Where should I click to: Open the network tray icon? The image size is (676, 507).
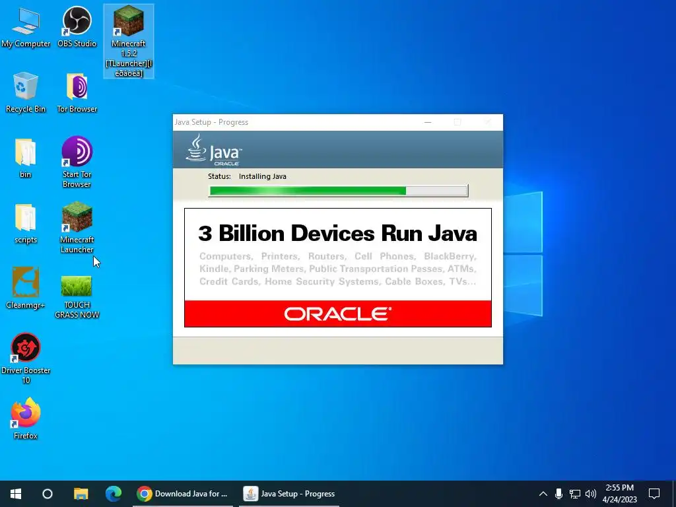coord(575,494)
